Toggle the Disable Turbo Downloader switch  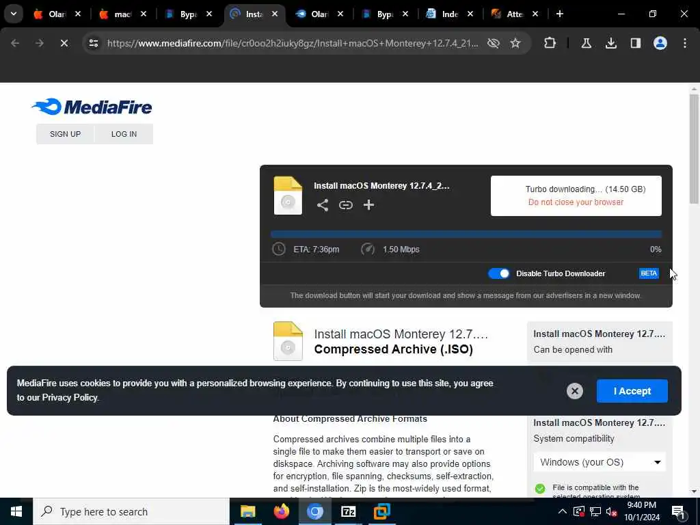click(498, 273)
